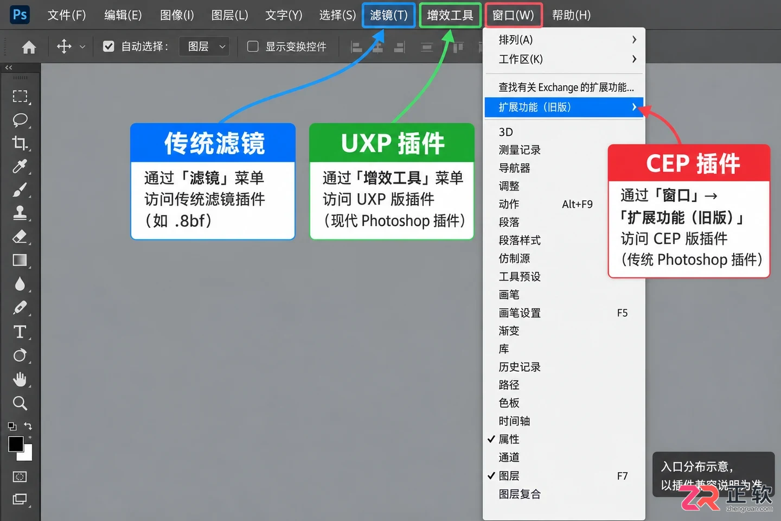This screenshot has height=521, width=781.
Task: Open the 图像(I) menu
Action: pos(177,15)
